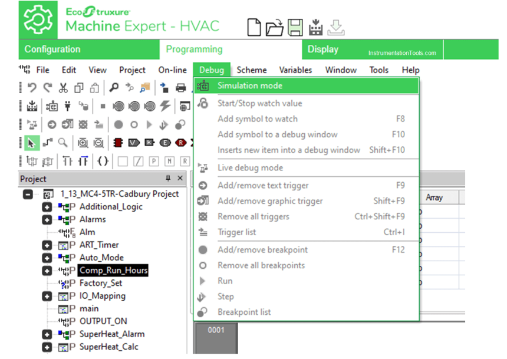
Task: Switch to the Display tab
Action: coord(323,50)
